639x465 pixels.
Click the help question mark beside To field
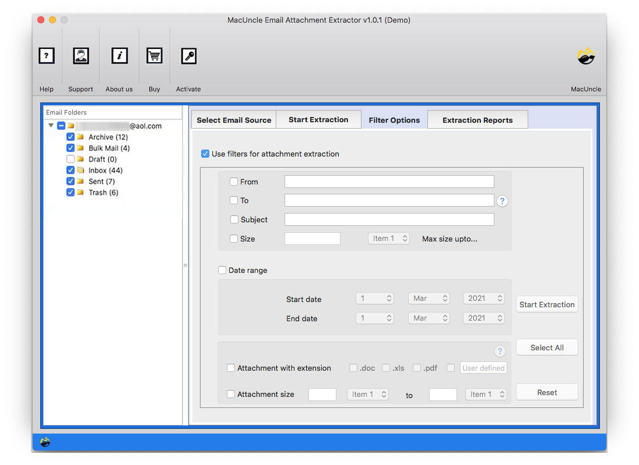click(x=502, y=201)
